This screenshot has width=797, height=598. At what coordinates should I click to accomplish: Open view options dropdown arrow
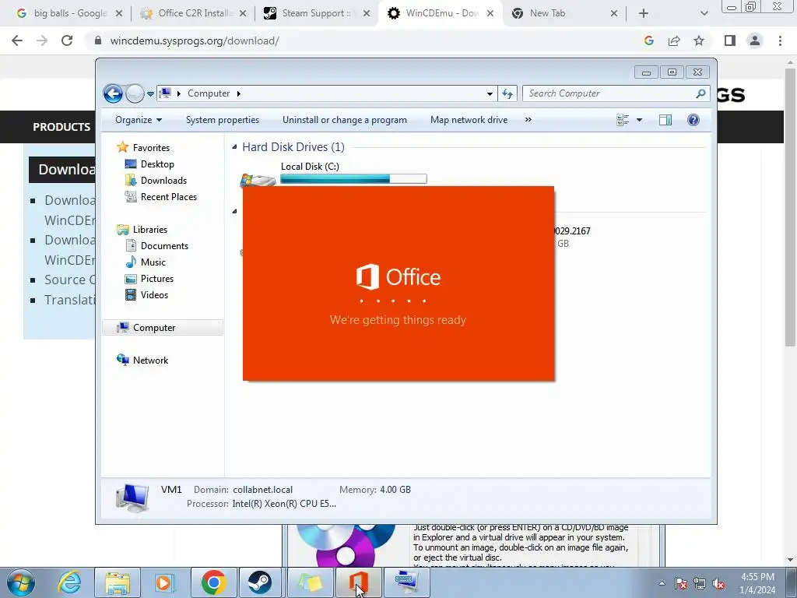pos(640,120)
